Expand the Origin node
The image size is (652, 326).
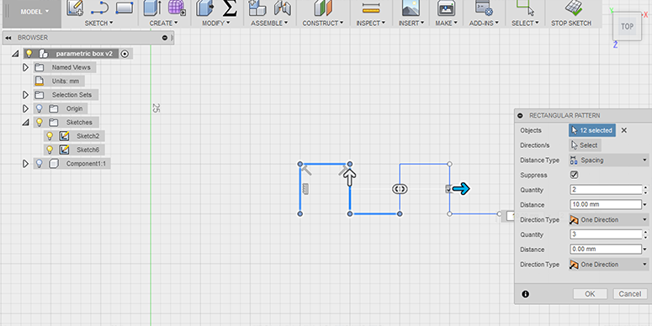click(x=25, y=108)
